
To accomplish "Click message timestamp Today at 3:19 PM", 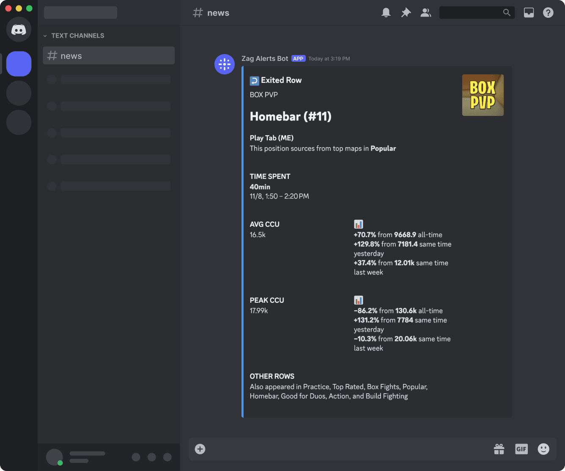I will point(329,59).
